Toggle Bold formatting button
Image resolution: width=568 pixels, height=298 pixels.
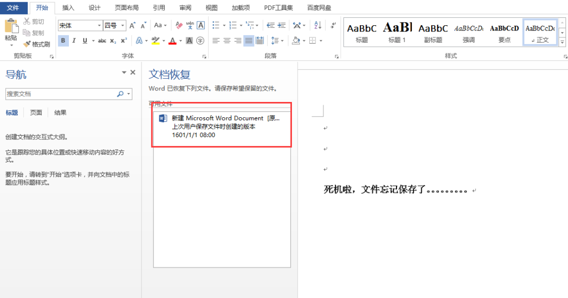pyautogui.click(x=63, y=41)
